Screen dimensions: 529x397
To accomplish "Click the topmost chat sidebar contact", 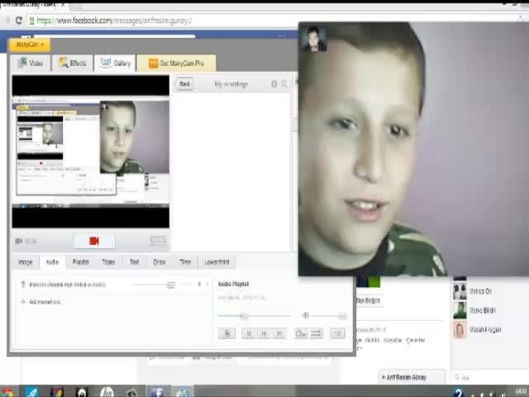I will [x=477, y=291].
